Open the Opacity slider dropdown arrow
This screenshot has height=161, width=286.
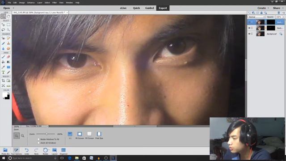[x=283, y=17]
